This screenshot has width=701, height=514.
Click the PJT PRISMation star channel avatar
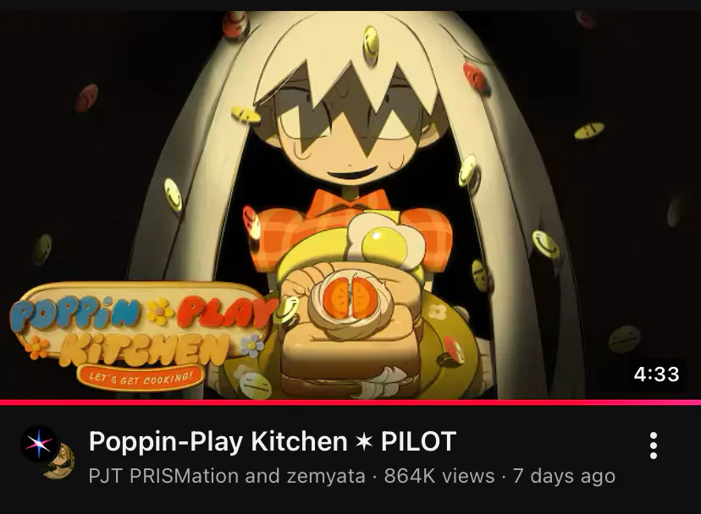(39, 444)
